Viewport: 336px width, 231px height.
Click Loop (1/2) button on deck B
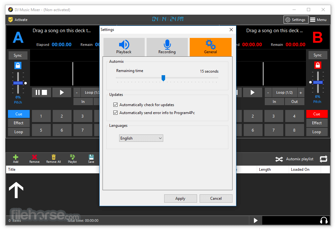pyautogui.click(x=284, y=92)
